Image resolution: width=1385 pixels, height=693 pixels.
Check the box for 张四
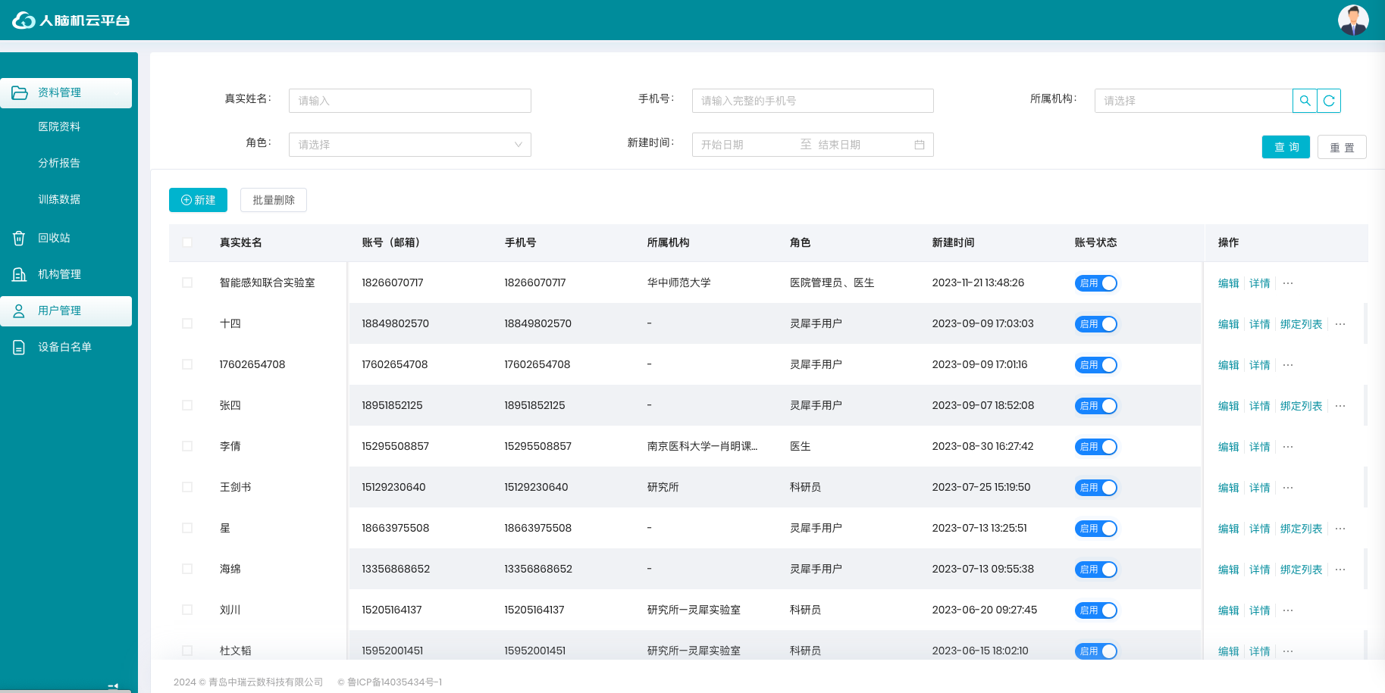[187, 405]
